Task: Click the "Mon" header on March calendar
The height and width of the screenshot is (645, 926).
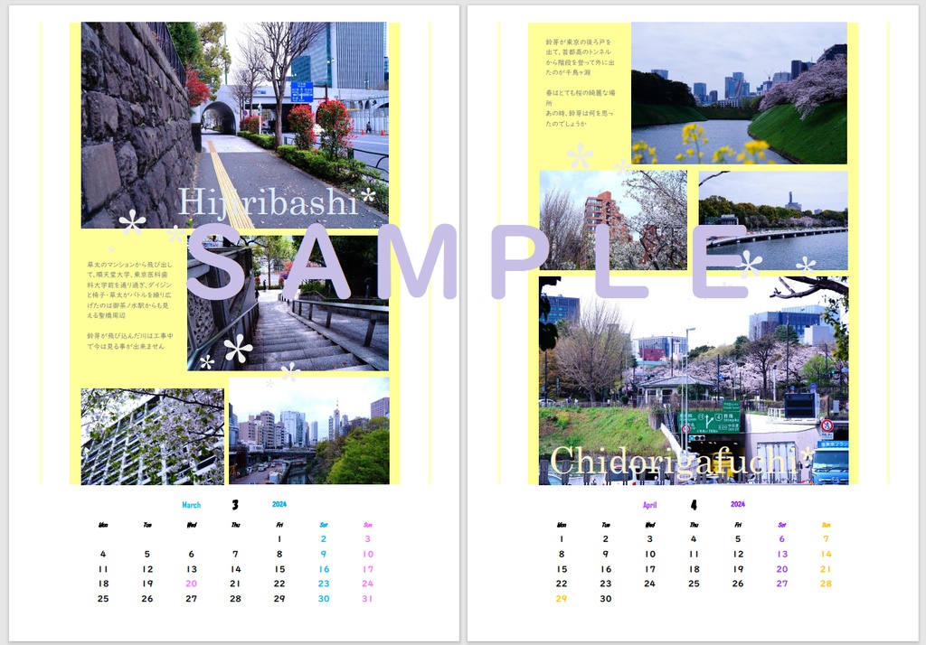Action: click(x=103, y=525)
